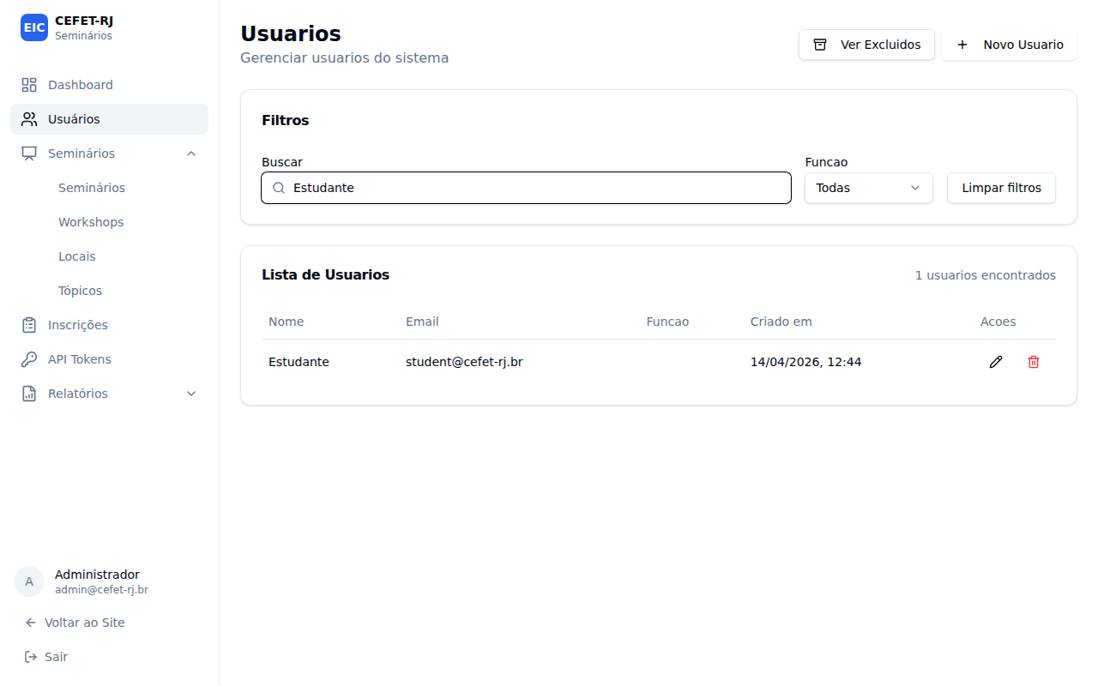Click the admin@cefet-rj.br account email
Screen dimensions: 1098x686
tap(101, 590)
